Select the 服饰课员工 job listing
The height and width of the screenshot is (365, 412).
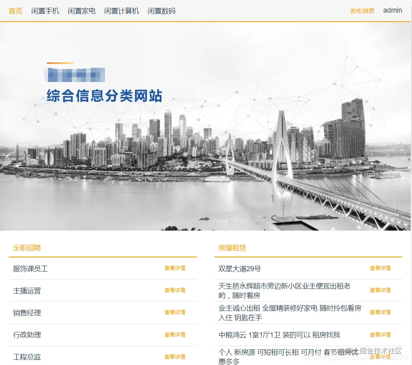(x=30, y=269)
